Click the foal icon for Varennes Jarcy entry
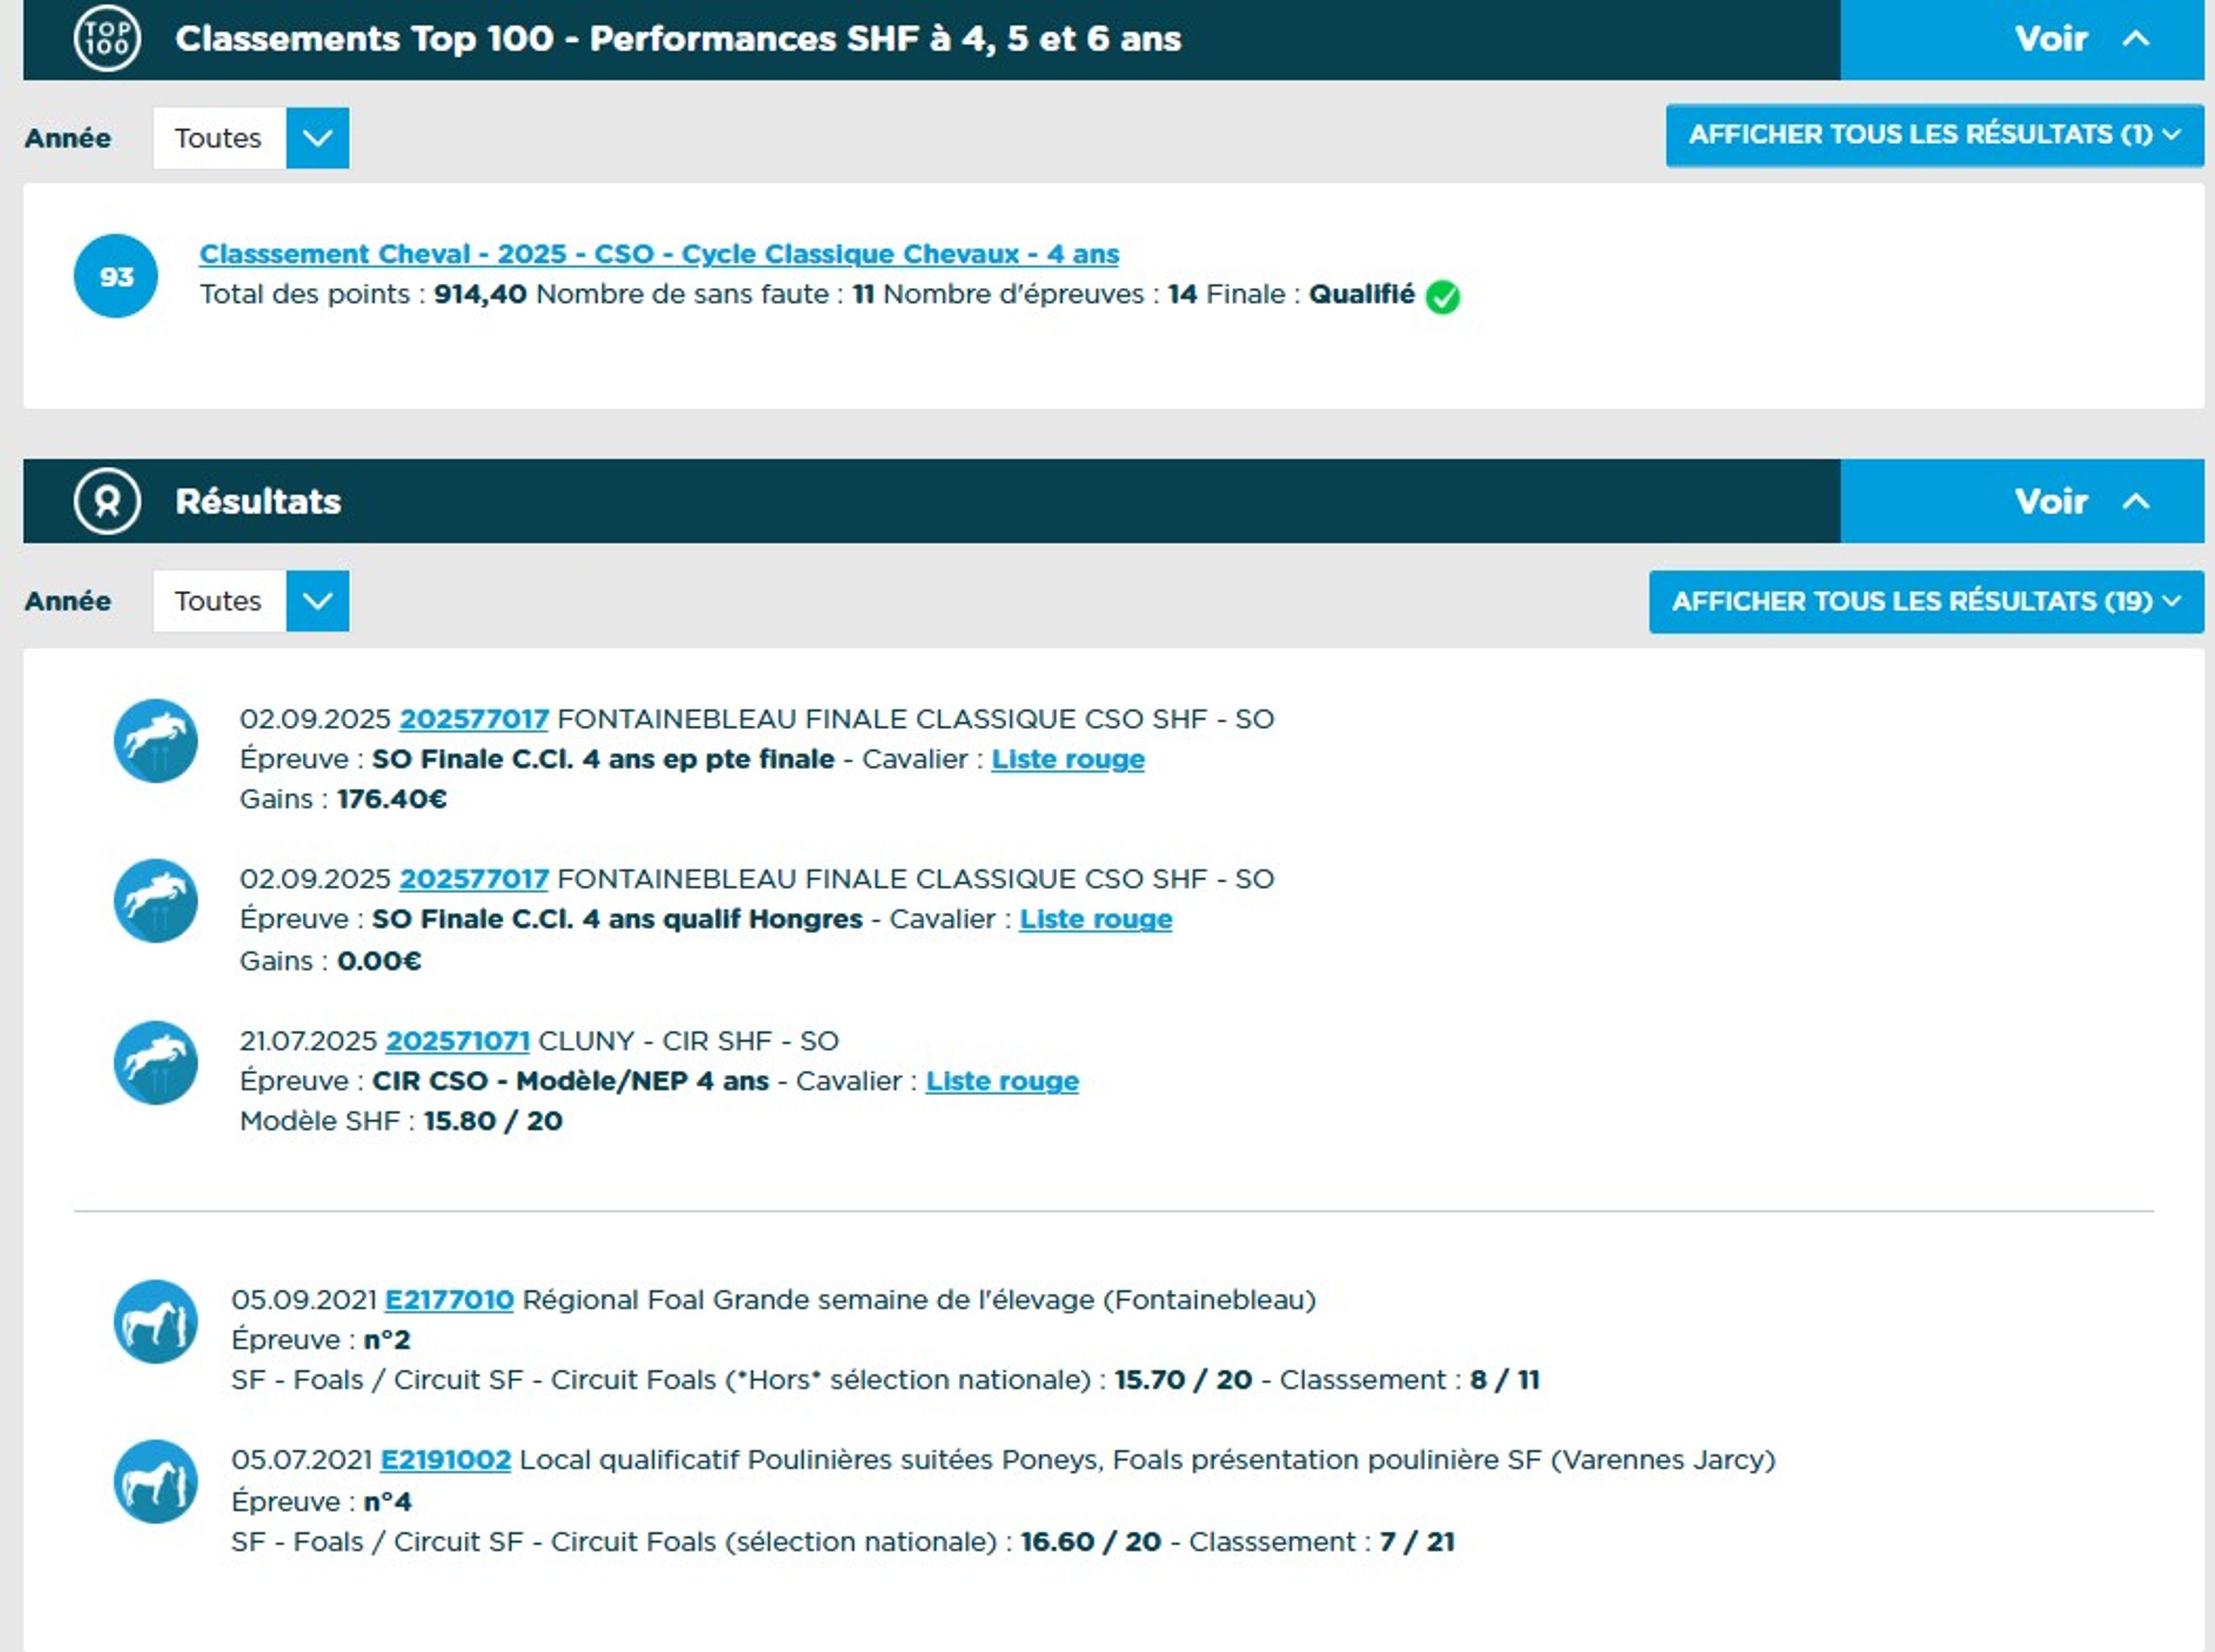2215x1652 pixels. 155,1482
